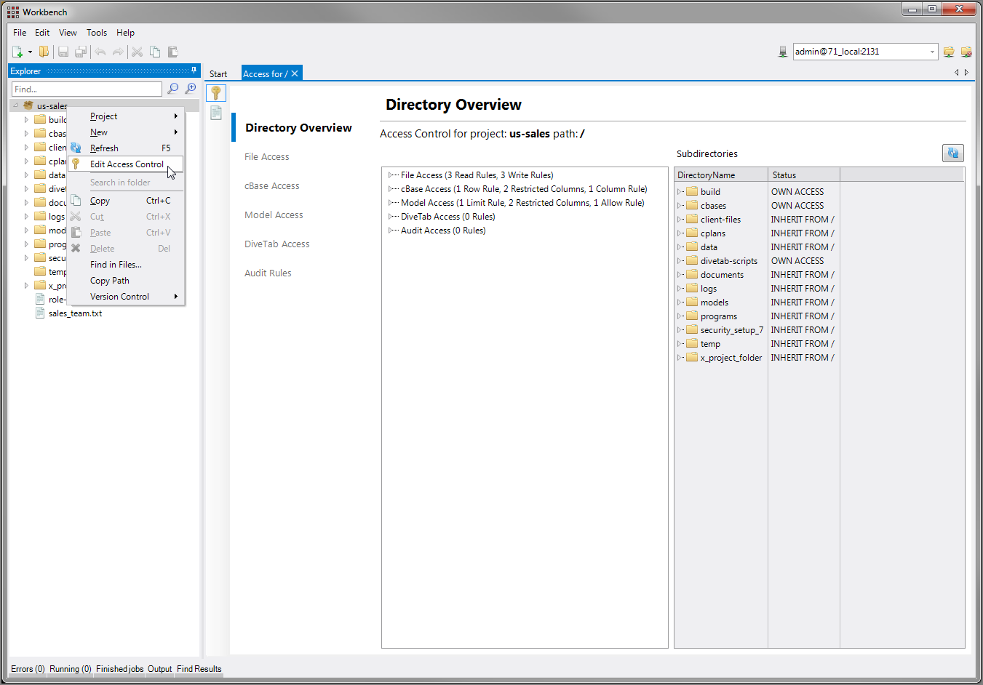Create a new file using the toolbar icon
This screenshot has width=983, height=685.
click(15, 52)
